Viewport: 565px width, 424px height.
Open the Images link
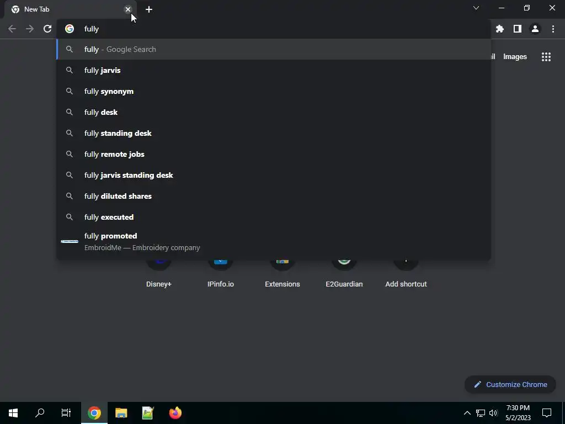(515, 57)
